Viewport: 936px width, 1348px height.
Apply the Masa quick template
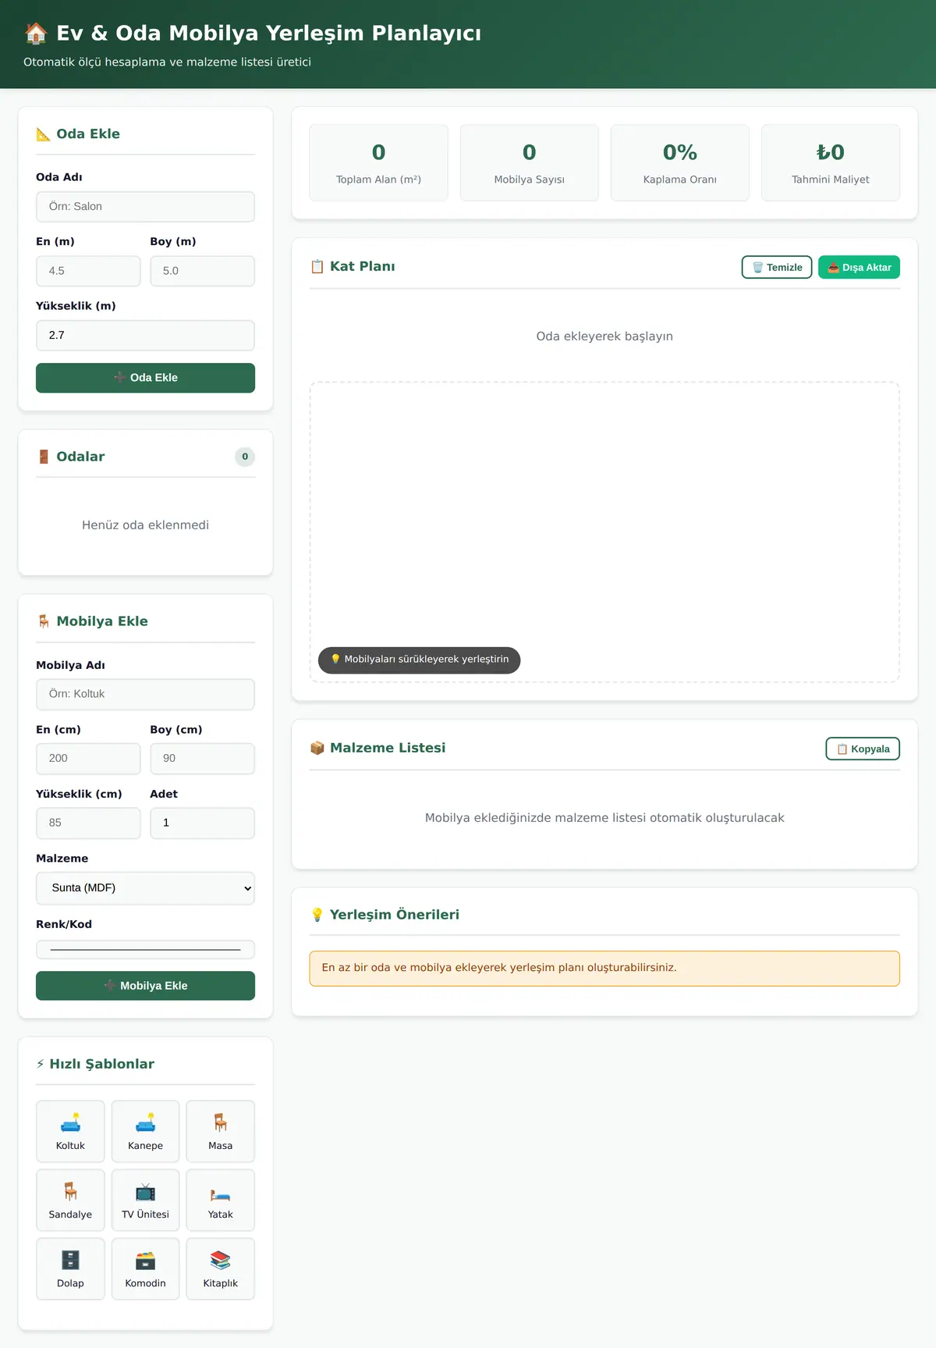221,1131
